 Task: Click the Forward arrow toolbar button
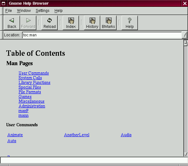click(28, 23)
